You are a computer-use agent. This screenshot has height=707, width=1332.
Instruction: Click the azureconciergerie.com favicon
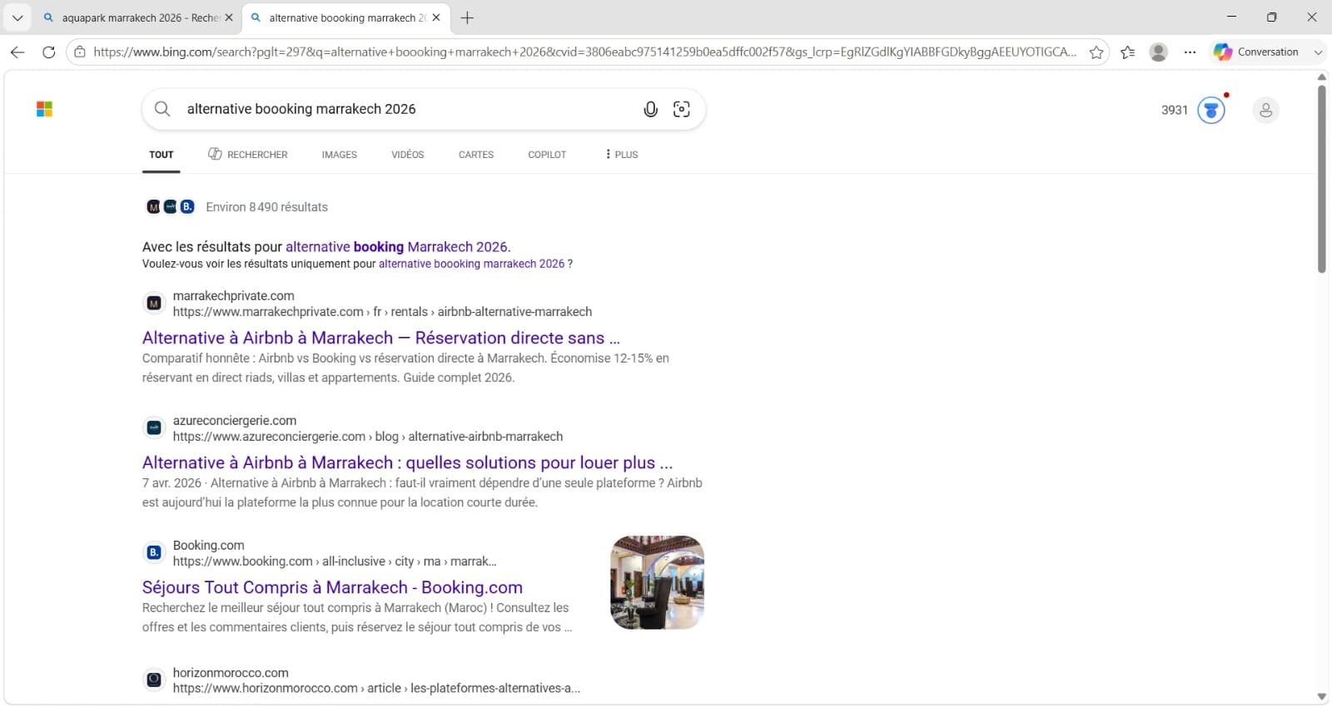[154, 428]
